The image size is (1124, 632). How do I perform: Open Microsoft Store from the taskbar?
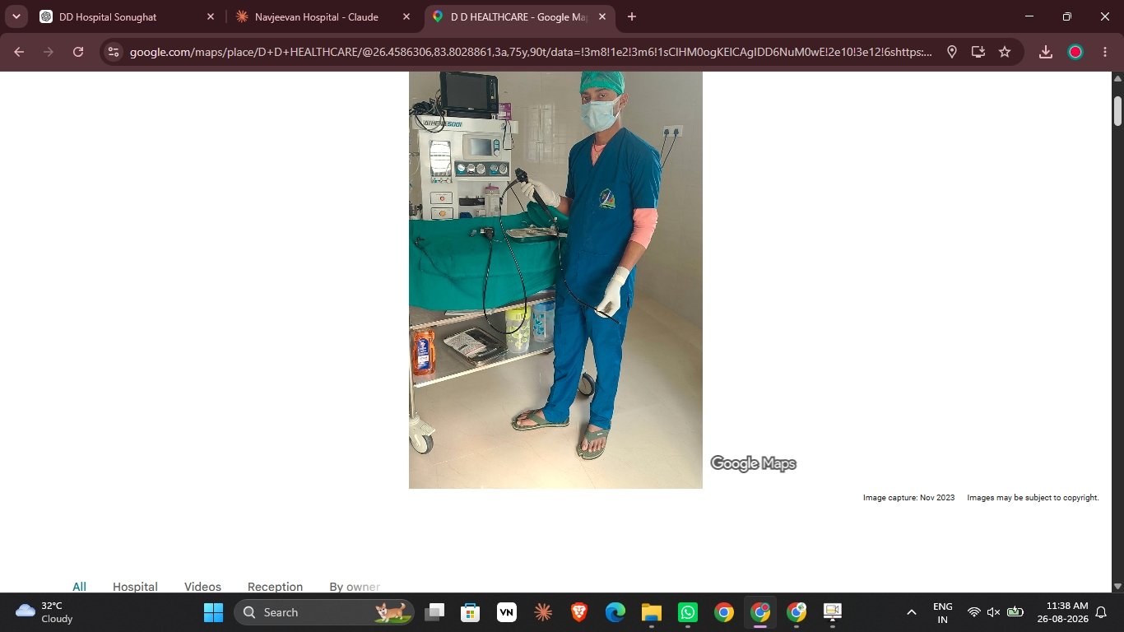tap(471, 612)
